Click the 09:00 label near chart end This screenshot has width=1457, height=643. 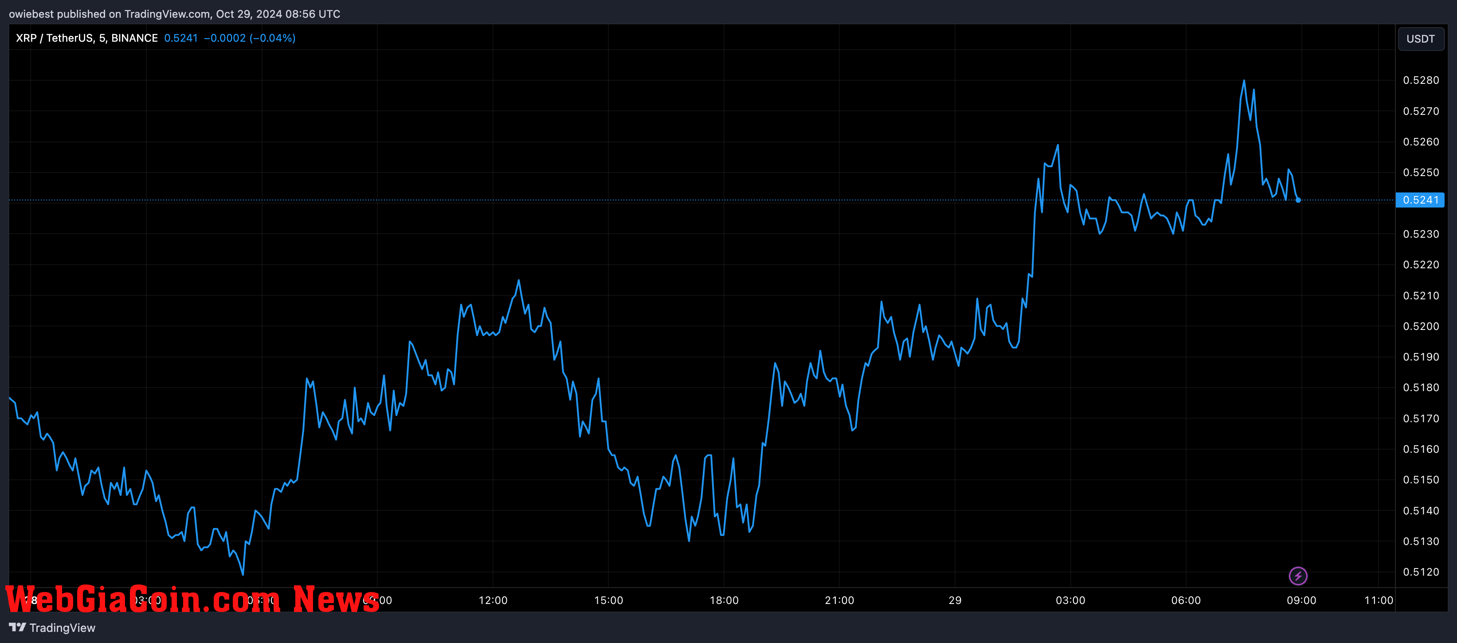point(1301,600)
